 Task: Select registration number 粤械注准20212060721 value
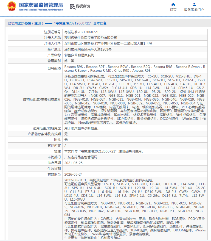pos(81,32)
